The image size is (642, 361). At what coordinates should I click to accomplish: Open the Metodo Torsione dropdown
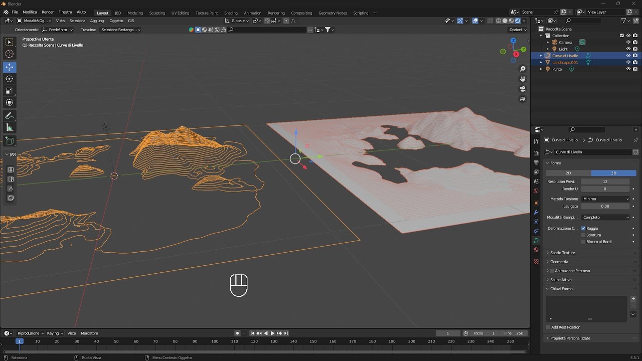(605, 199)
